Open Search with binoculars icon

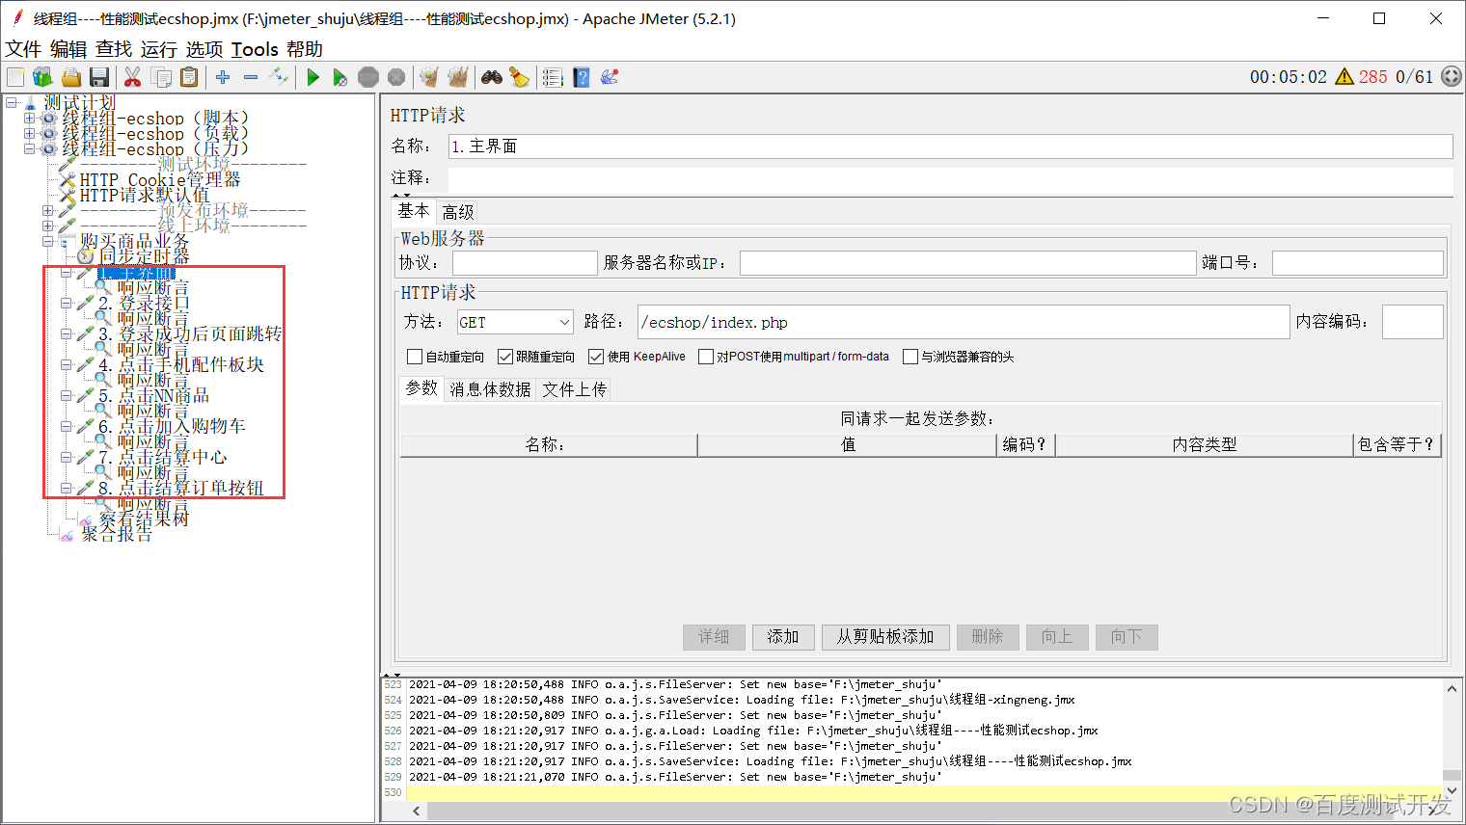click(x=492, y=77)
